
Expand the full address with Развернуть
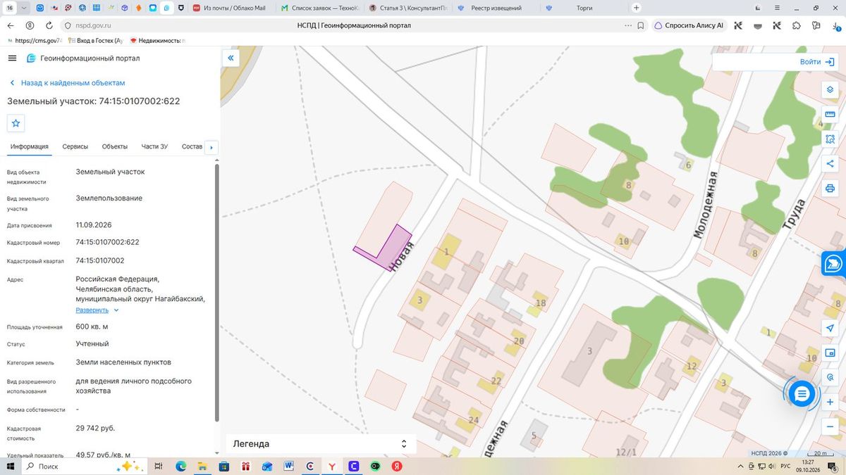click(97, 310)
